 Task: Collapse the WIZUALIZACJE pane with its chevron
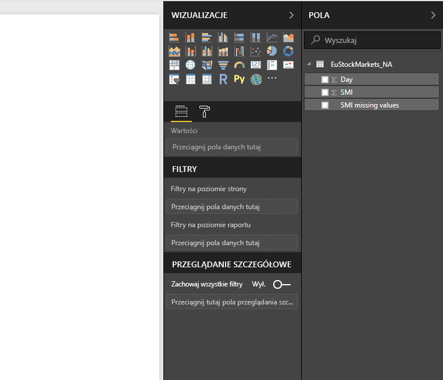[291, 15]
